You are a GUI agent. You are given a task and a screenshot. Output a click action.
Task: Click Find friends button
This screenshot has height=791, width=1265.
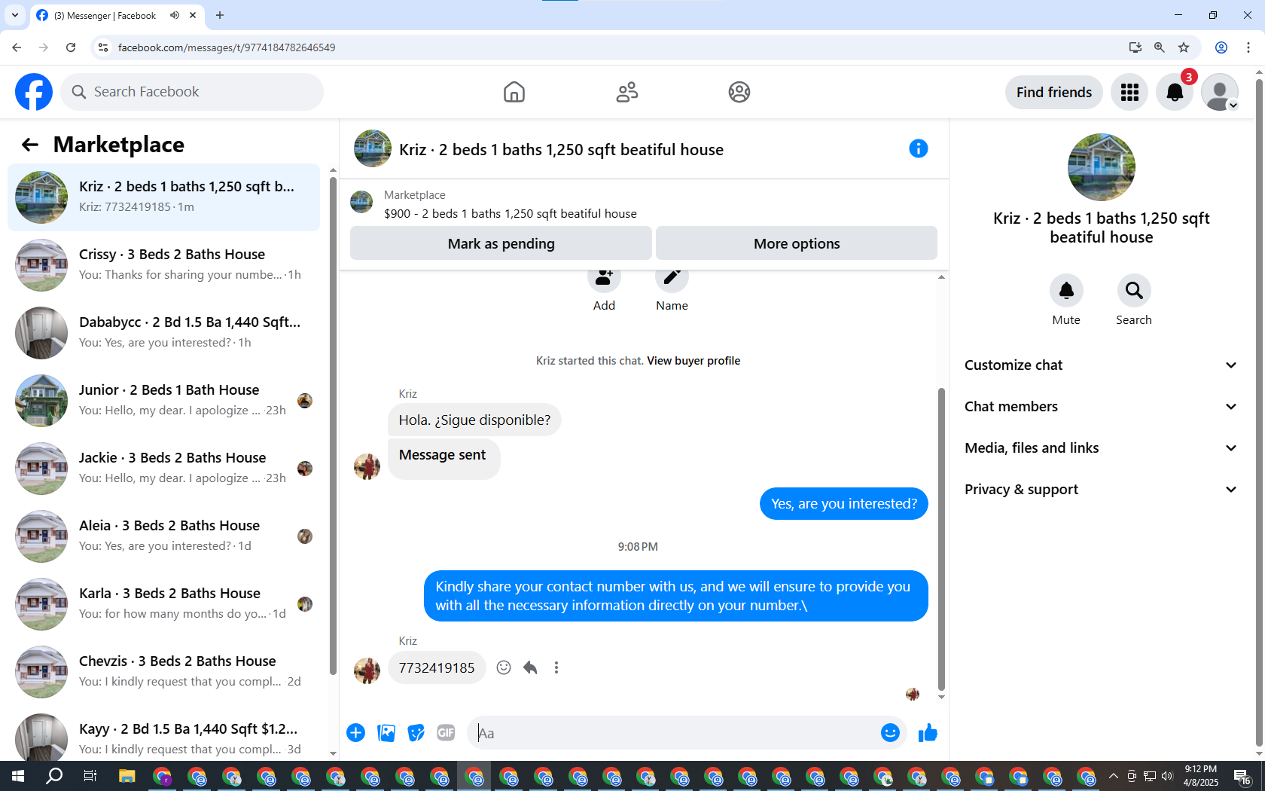click(x=1054, y=92)
